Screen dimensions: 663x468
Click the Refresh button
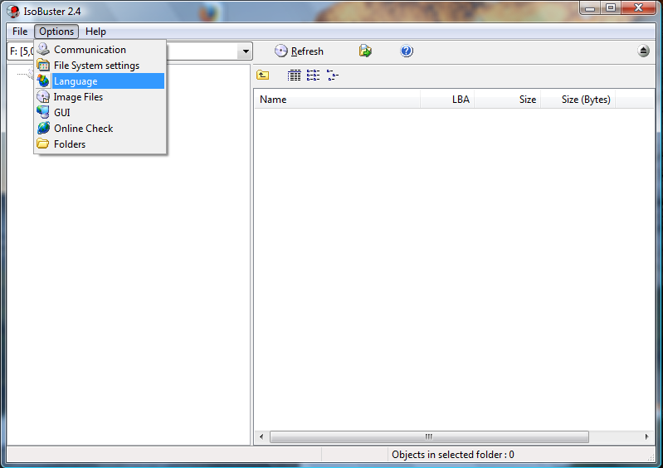point(299,51)
